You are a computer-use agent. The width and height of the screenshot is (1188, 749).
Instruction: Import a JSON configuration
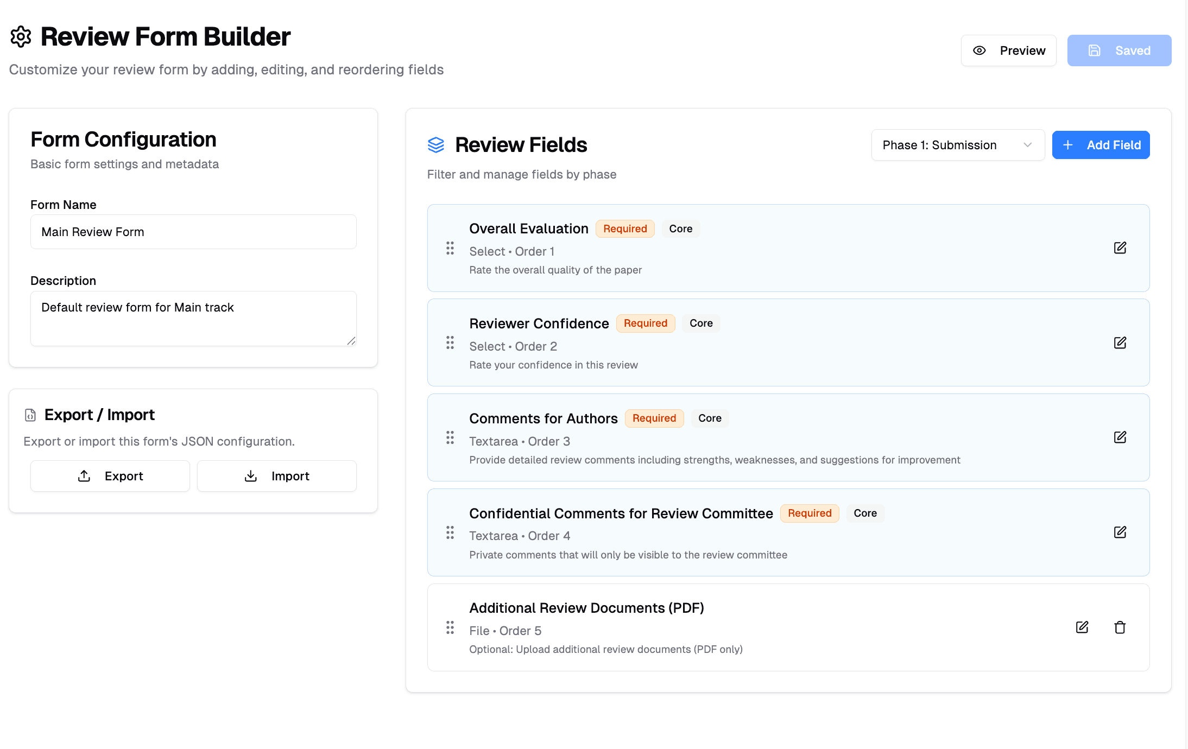point(276,475)
